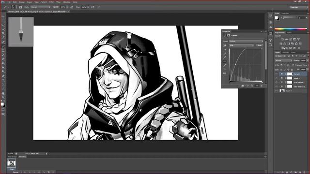Select edit points to modify curve icon
This screenshot has width=310, height=174.
(225, 61)
